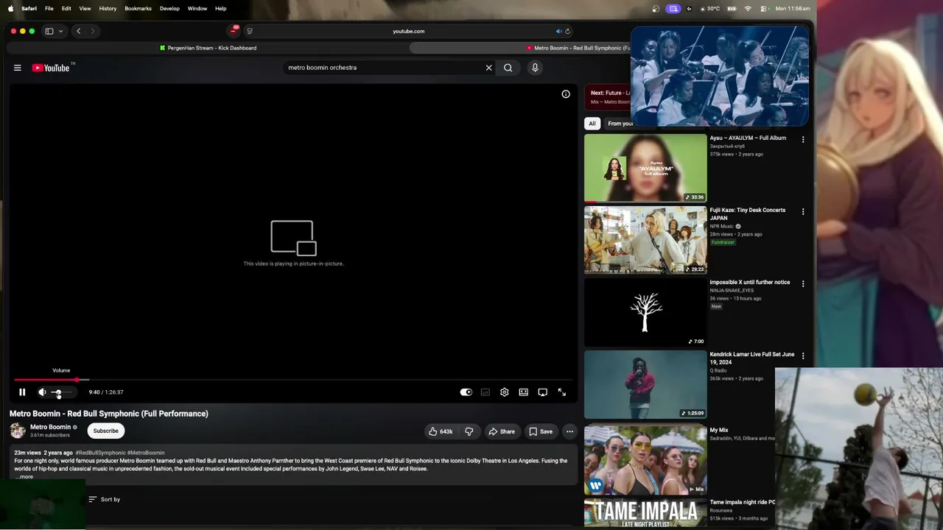Share the Red Bull Symphonic video
This screenshot has width=943, height=530.
pyautogui.click(x=502, y=431)
